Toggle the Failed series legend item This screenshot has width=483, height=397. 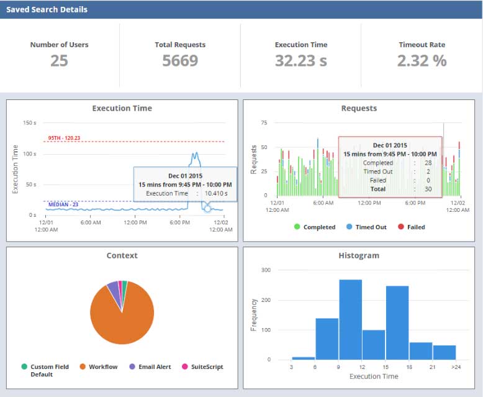(x=411, y=227)
